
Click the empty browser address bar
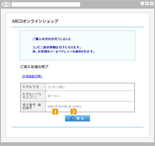(x=46, y=5)
